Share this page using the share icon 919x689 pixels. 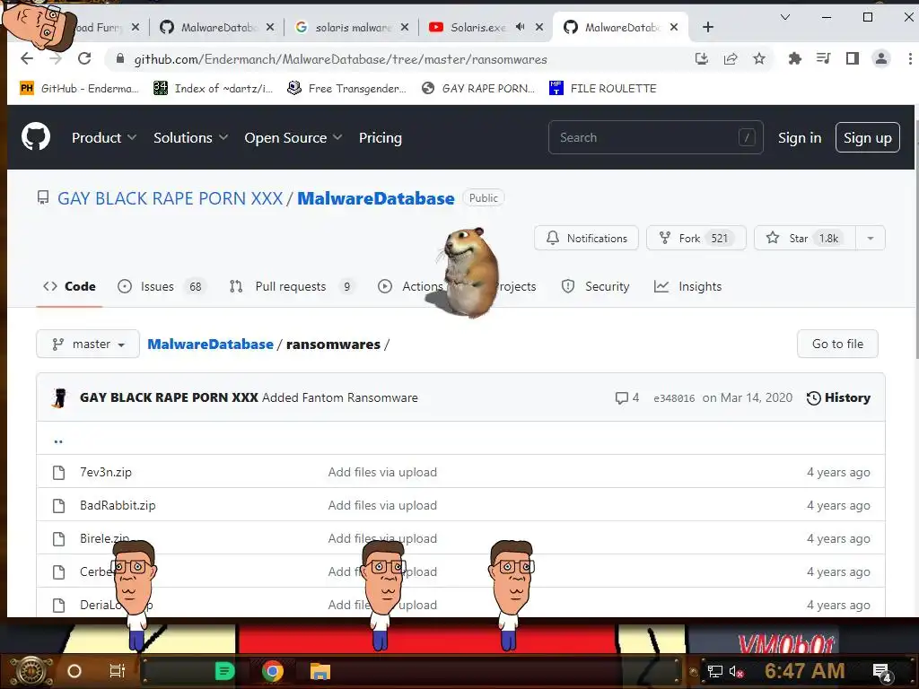pyautogui.click(x=731, y=58)
